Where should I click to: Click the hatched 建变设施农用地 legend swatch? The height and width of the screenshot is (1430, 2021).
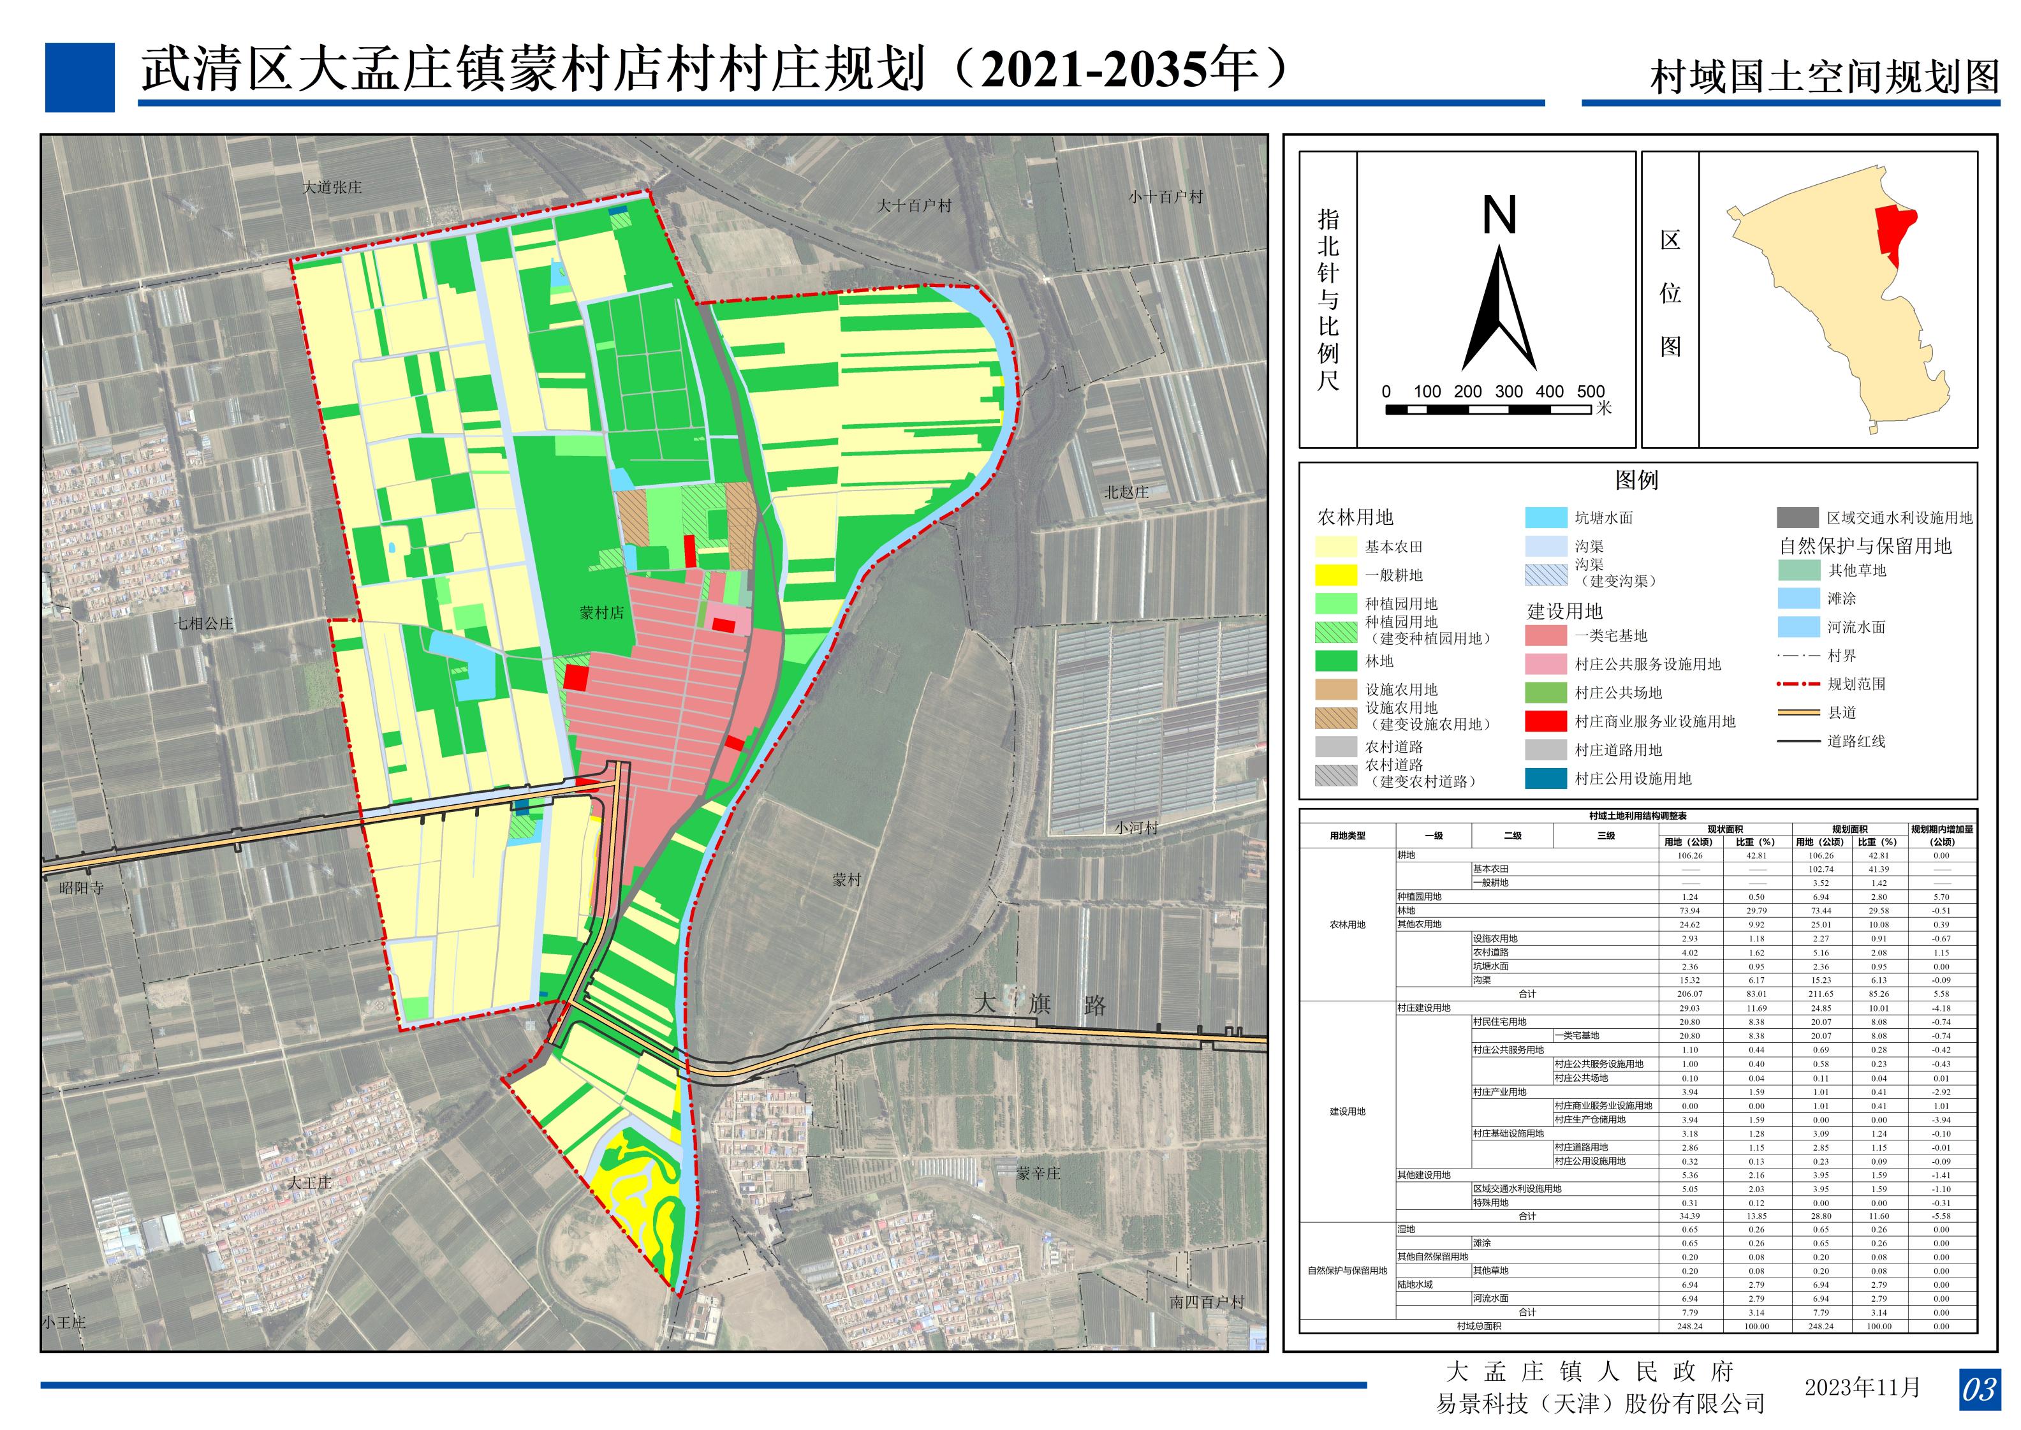(1336, 718)
